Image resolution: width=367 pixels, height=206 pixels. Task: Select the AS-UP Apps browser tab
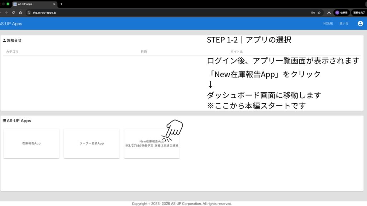[x=32, y=4]
